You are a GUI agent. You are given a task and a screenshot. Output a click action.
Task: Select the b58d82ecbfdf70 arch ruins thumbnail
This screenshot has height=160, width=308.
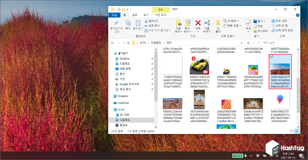click(x=253, y=104)
